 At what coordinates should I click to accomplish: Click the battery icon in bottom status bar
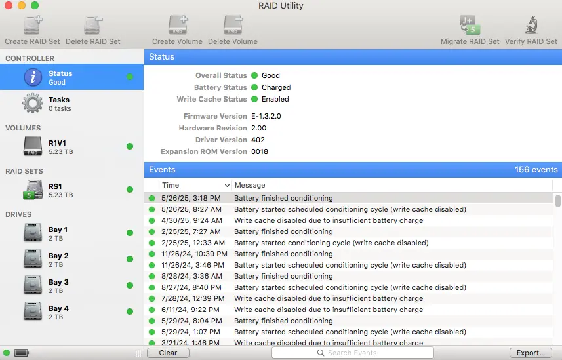click(22, 353)
